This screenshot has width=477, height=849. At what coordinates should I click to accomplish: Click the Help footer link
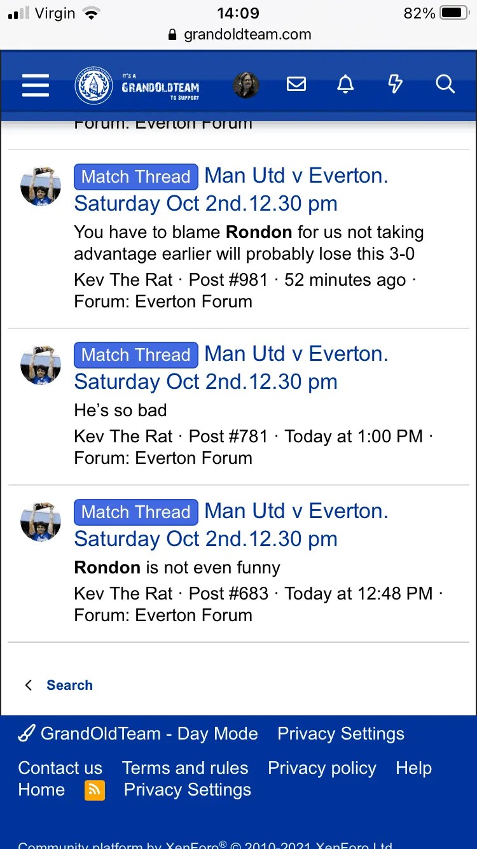413,768
